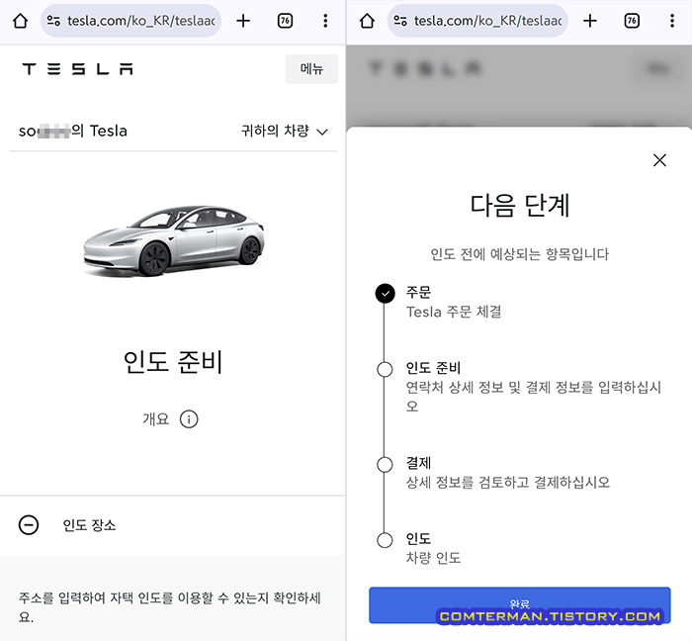Click the 의 Tesla account title
This screenshot has height=641, width=692.
(73, 132)
